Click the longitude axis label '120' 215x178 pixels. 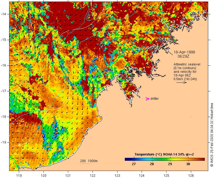click(x=44, y=175)
